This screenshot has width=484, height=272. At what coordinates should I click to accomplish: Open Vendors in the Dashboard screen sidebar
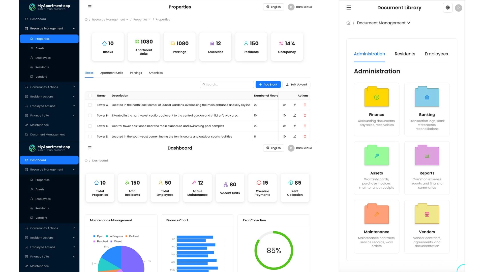point(49,218)
